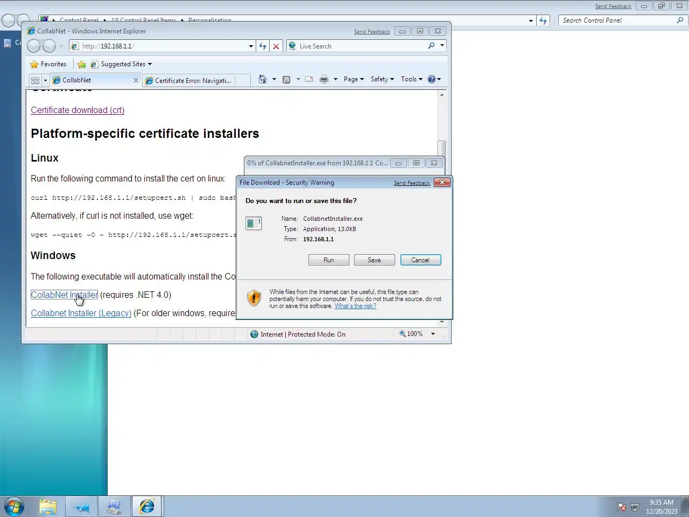Image resolution: width=689 pixels, height=517 pixels.
Task: Click the scrollbar up arrow in IE page
Action: tap(442, 95)
